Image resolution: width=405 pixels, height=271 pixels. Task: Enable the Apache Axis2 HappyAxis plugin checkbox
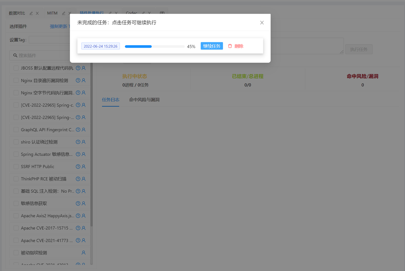click(x=16, y=216)
